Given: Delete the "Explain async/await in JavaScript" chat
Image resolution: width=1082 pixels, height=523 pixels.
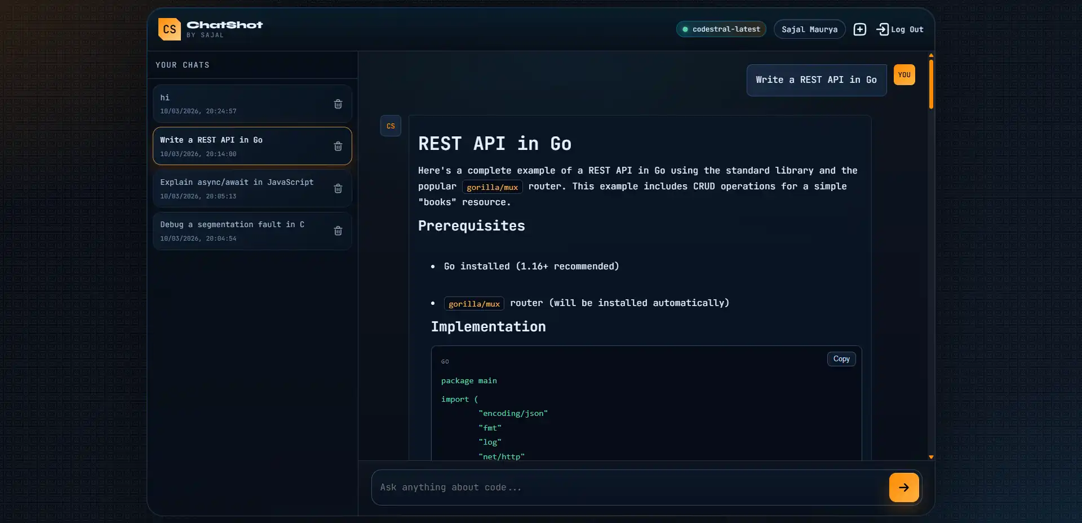Looking at the screenshot, I should (x=338, y=188).
